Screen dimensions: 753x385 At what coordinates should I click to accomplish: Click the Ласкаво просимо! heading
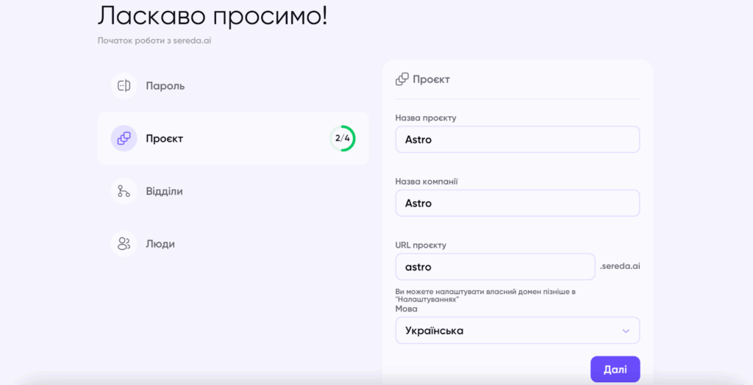213,16
